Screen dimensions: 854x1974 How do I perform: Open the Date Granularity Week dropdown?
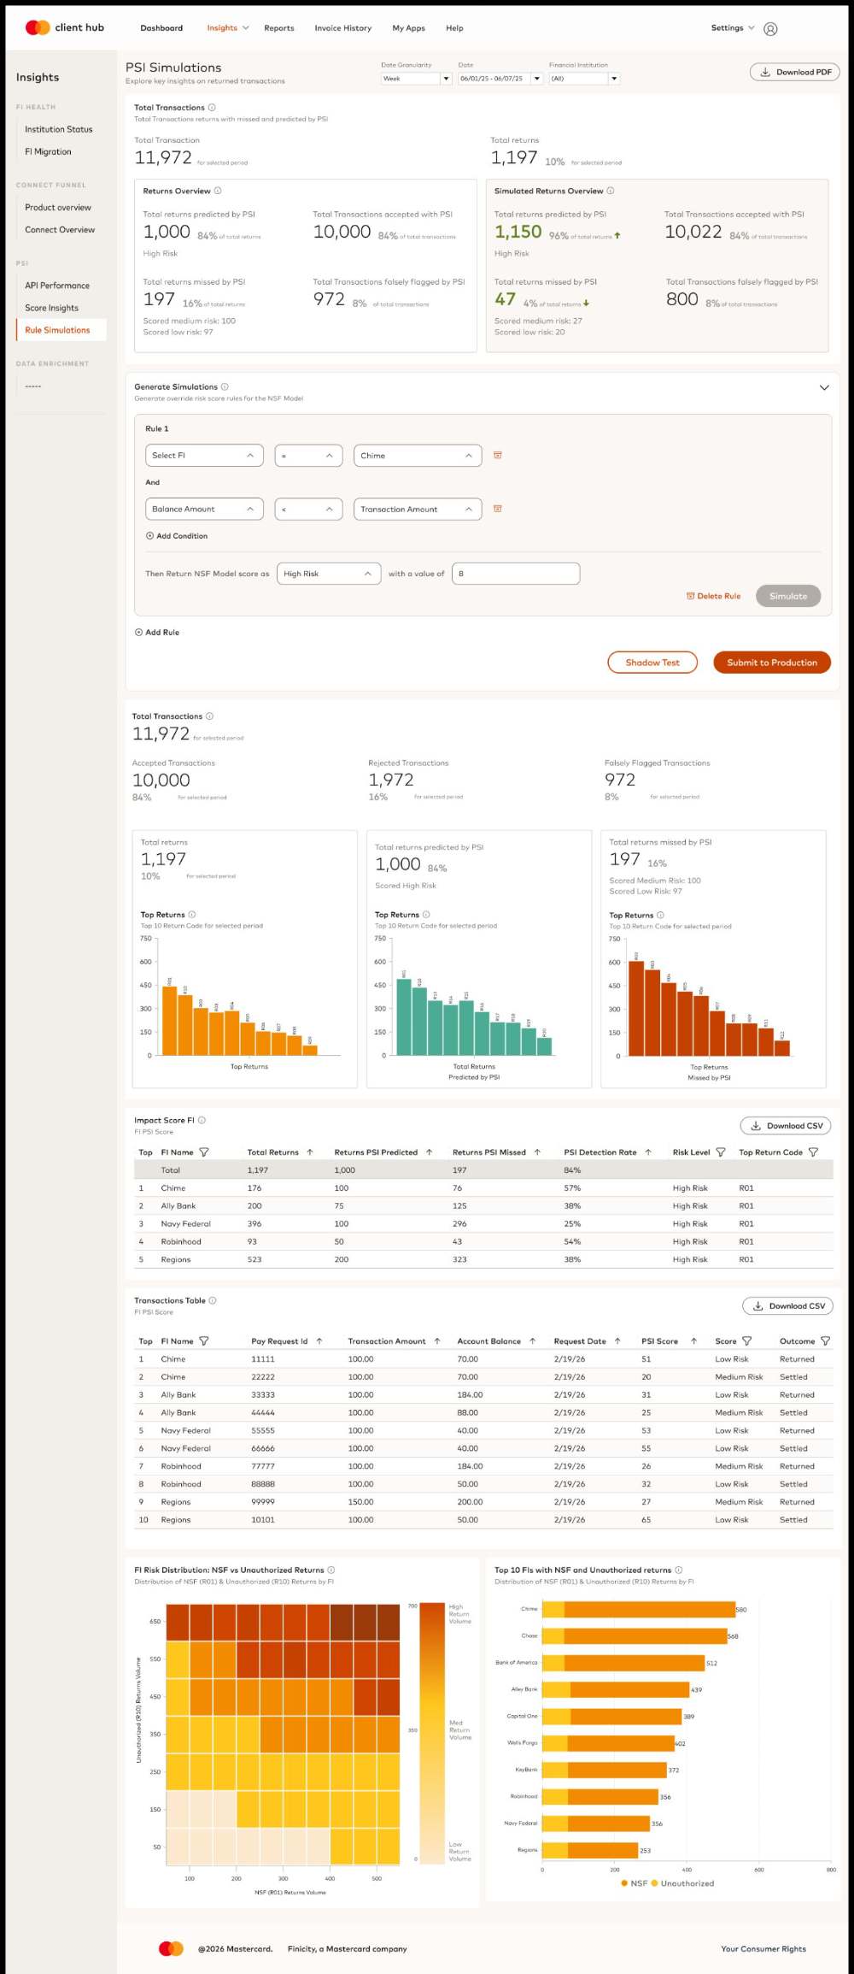(416, 79)
